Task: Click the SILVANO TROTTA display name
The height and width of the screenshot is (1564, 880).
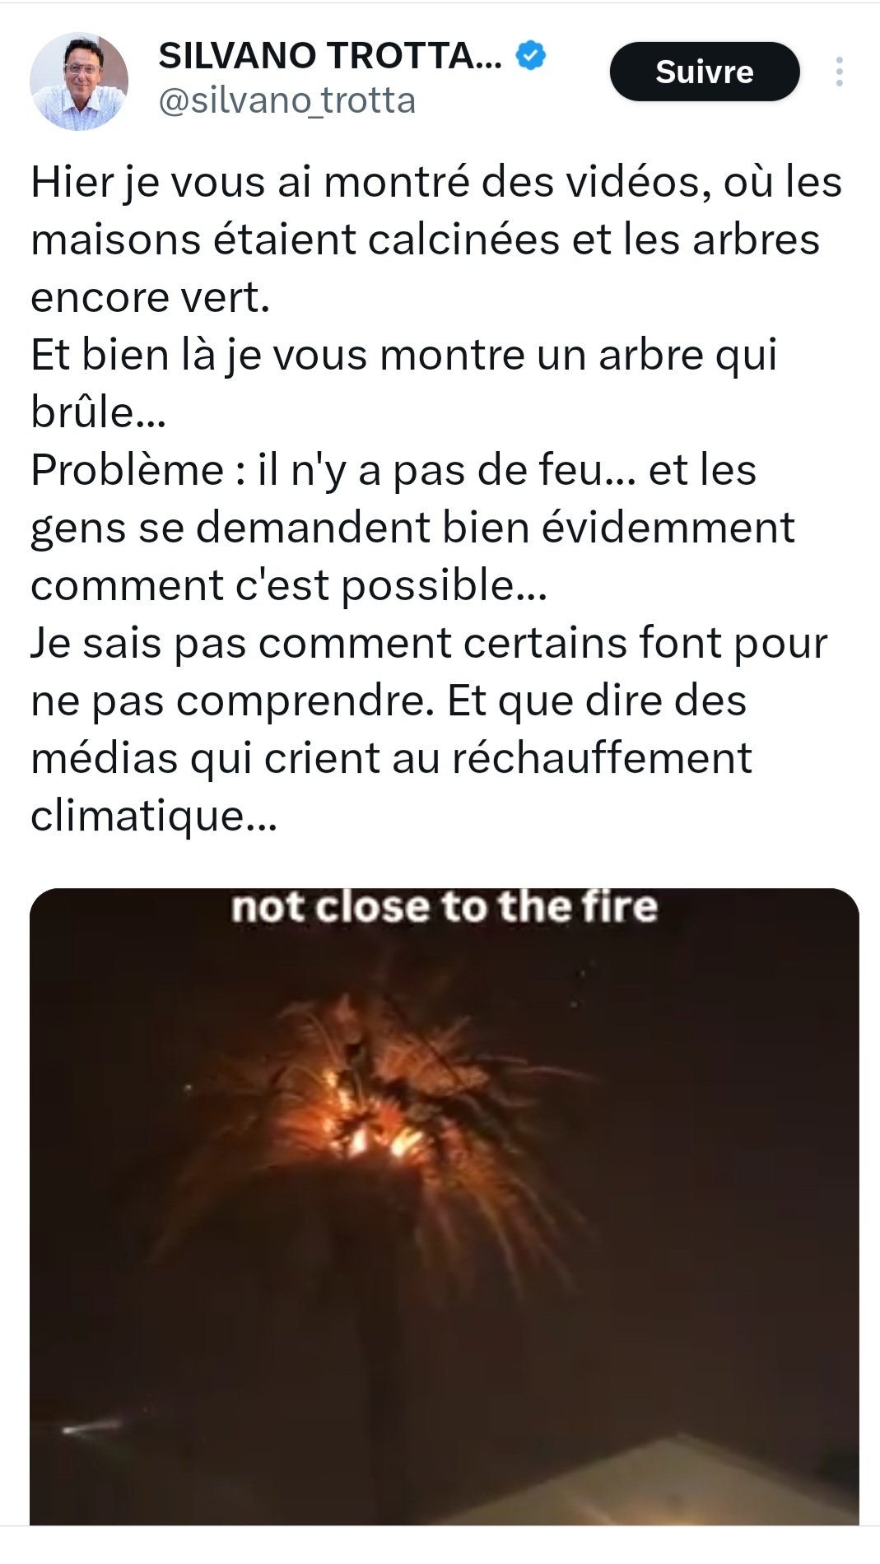Action: (x=330, y=56)
